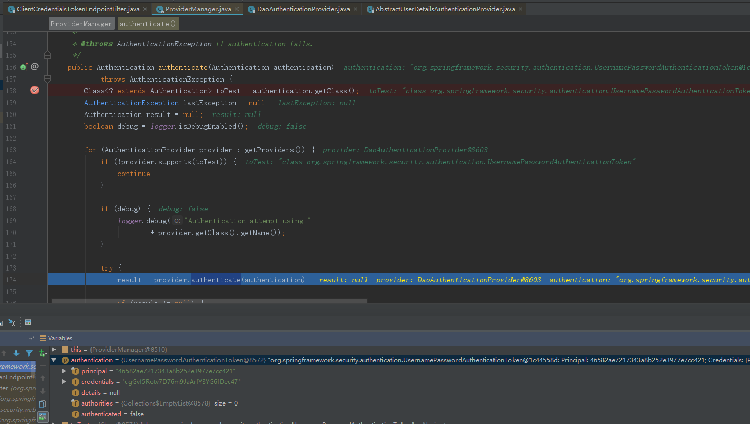Click the next frame down arrow
The image size is (750, 424).
pos(16,353)
